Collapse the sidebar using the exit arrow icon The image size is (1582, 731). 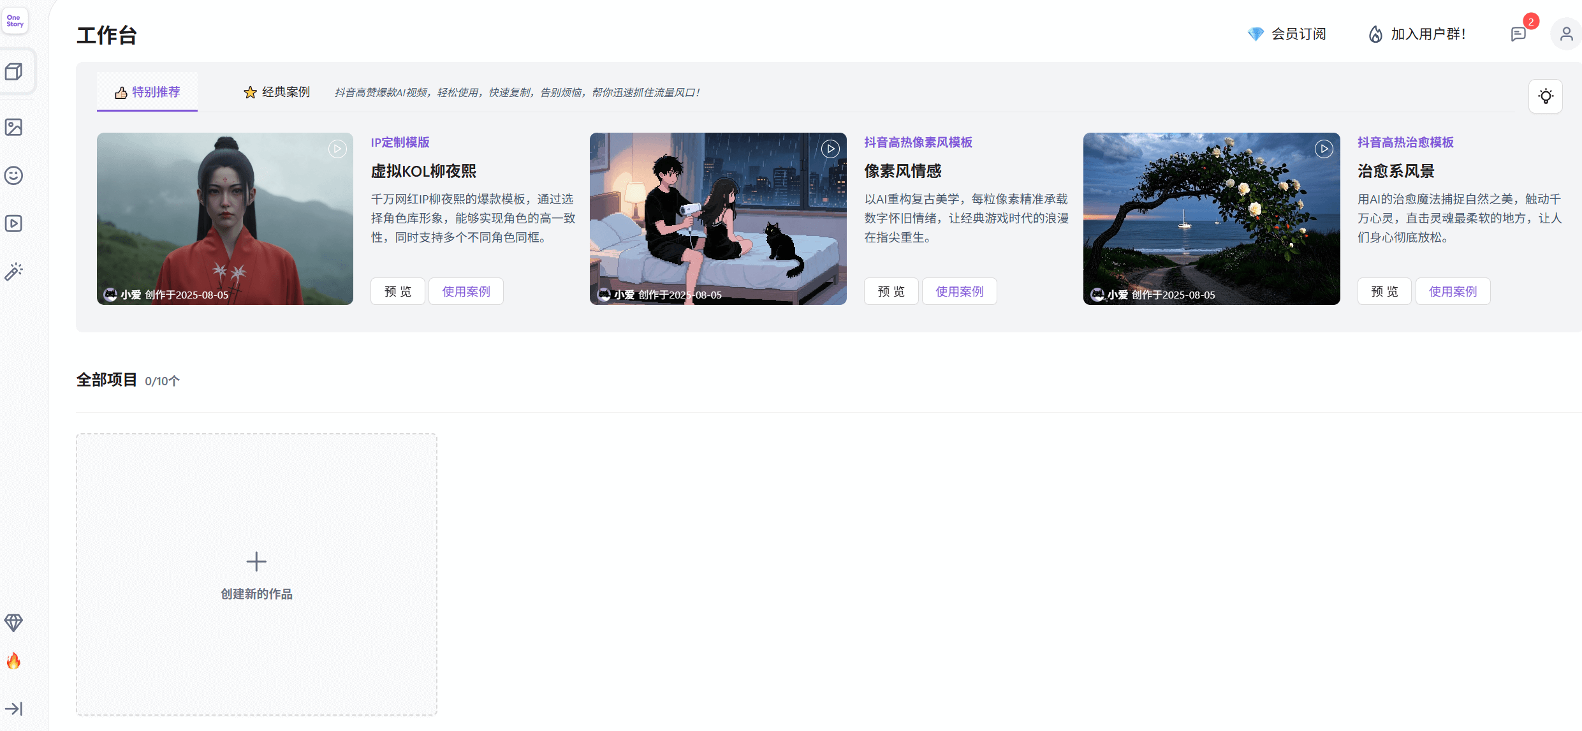click(13, 709)
